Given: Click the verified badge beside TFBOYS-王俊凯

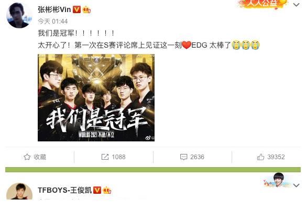Looking at the screenshot, I should pyautogui.click(x=97, y=190).
